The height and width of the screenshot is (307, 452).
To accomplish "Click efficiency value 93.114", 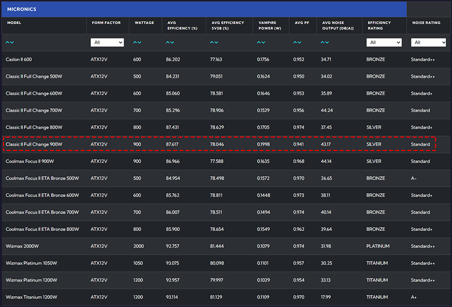I will (x=172, y=297).
